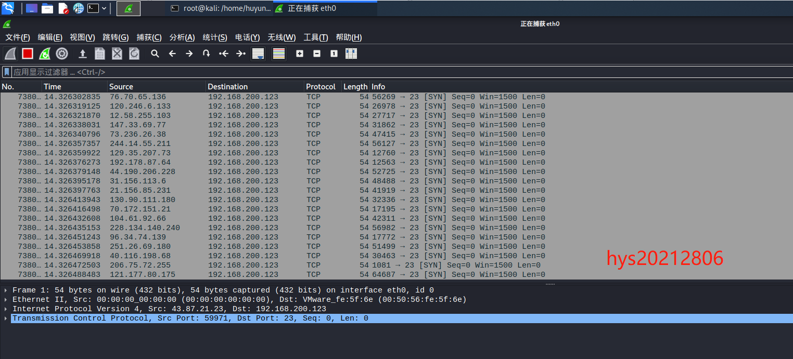The image size is (793, 359).
Task: Expand the Transmission Control Protocol row
Action: point(6,318)
